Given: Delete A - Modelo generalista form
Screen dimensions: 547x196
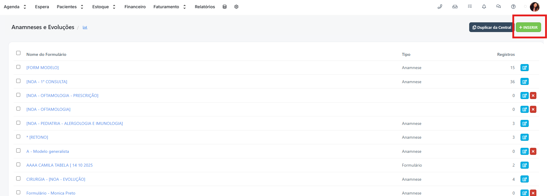Looking at the screenshot, I should pos(533,151).
